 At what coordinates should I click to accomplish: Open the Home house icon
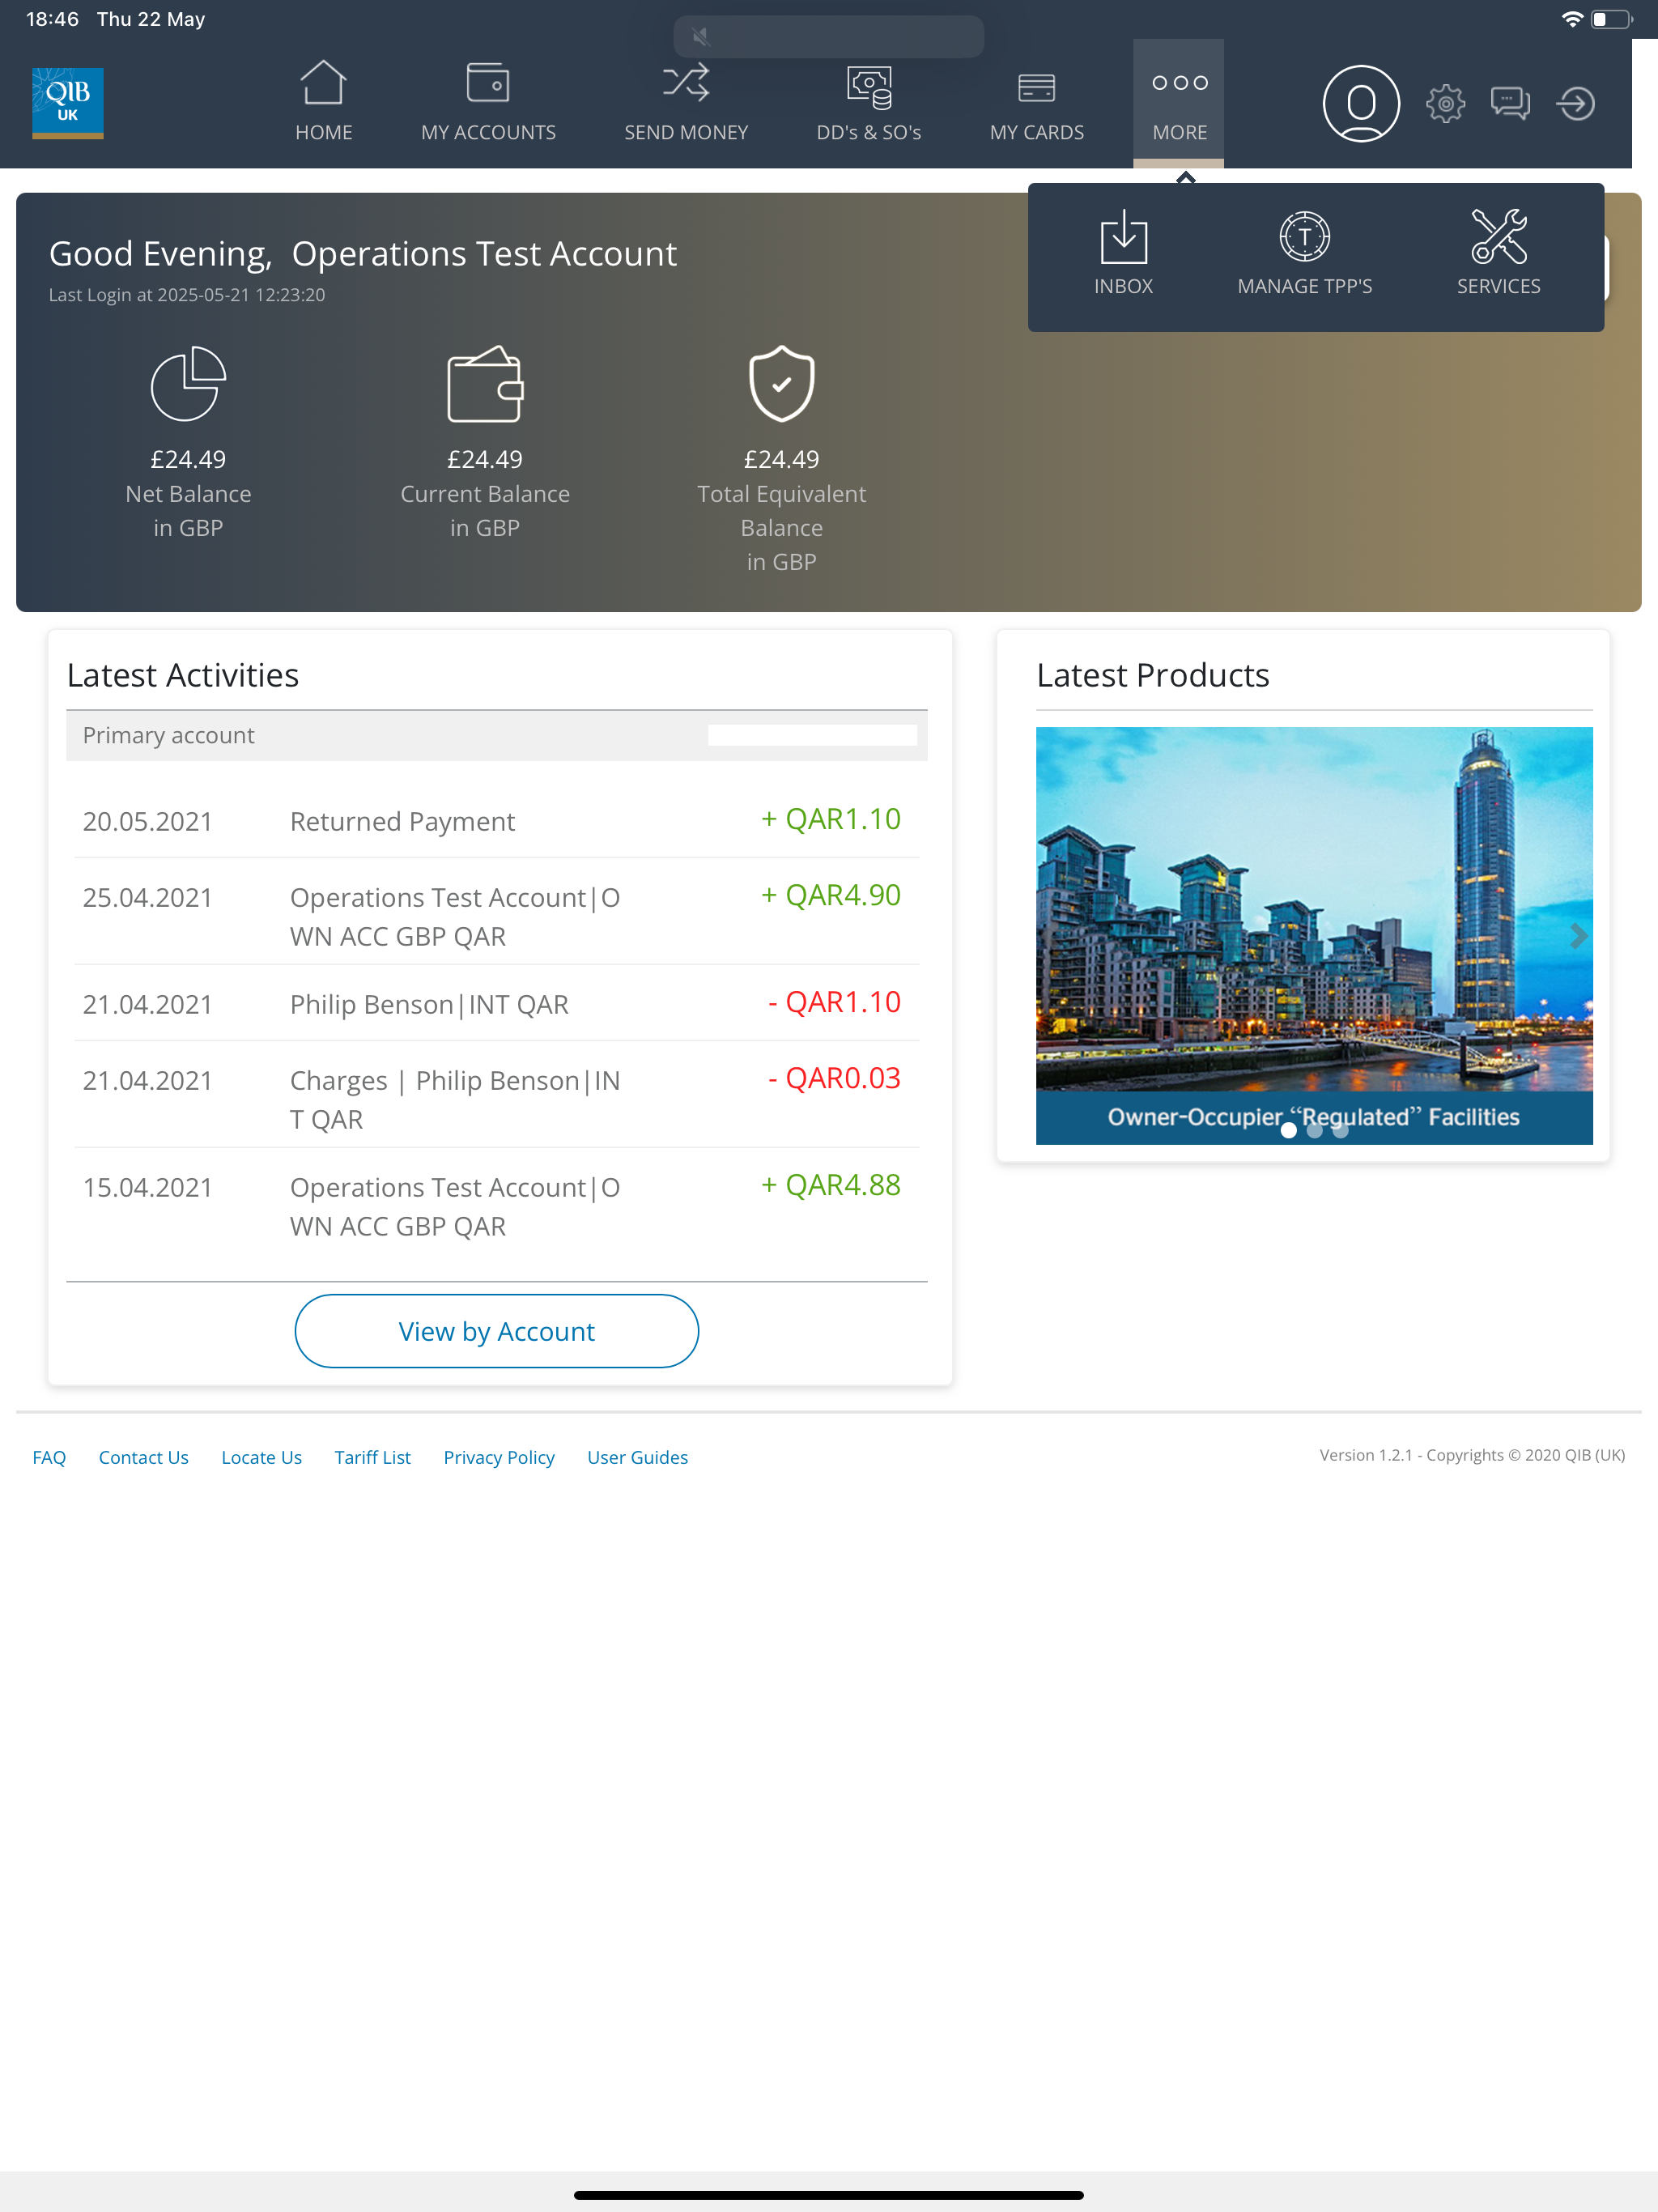[323, 83]
